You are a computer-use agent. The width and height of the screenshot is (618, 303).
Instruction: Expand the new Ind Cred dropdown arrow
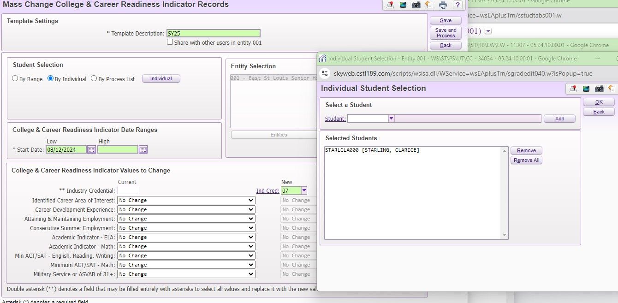click(x=304, y=190)
